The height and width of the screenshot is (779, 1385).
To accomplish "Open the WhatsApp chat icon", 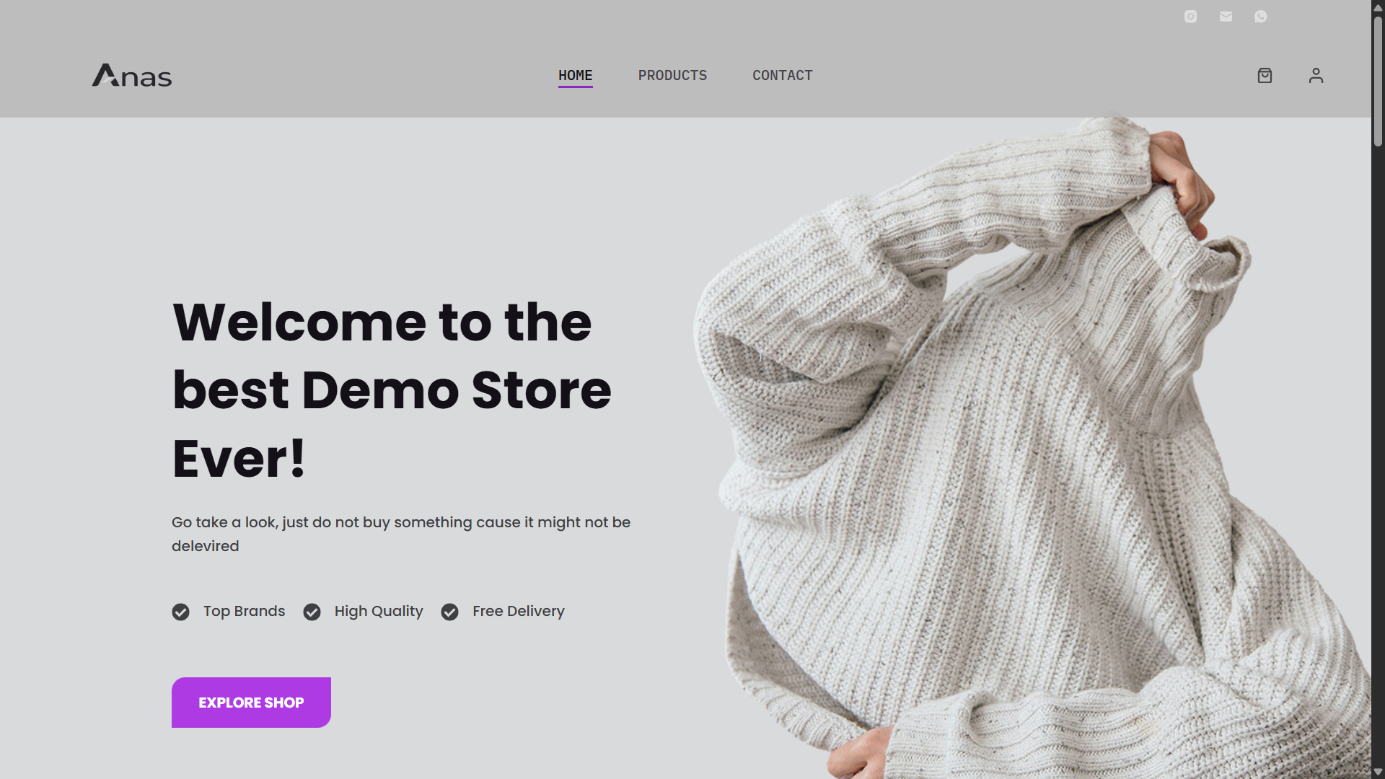I will pyautogui.click(x=1260, y=17).
